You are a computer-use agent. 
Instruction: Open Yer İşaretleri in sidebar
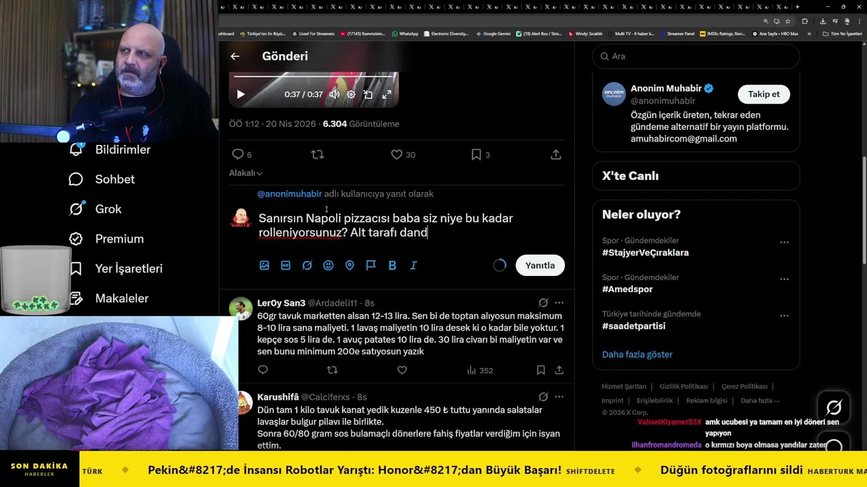[115, 269]
